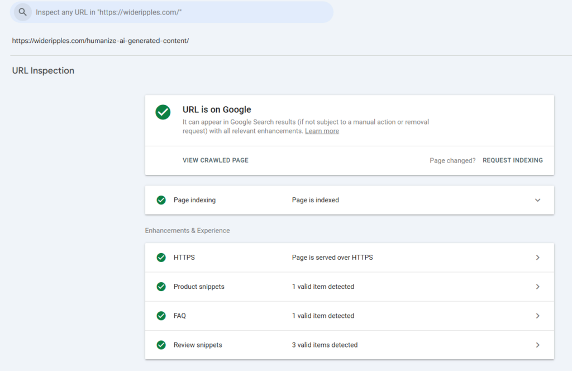Click VIEW CRAWLED PAGE
Image resolution: width=572 pixels, height=371 pixels.
215,160
